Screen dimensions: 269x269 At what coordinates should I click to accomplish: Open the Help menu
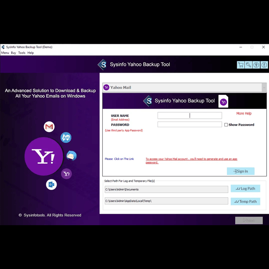click(x=30, y=53)
